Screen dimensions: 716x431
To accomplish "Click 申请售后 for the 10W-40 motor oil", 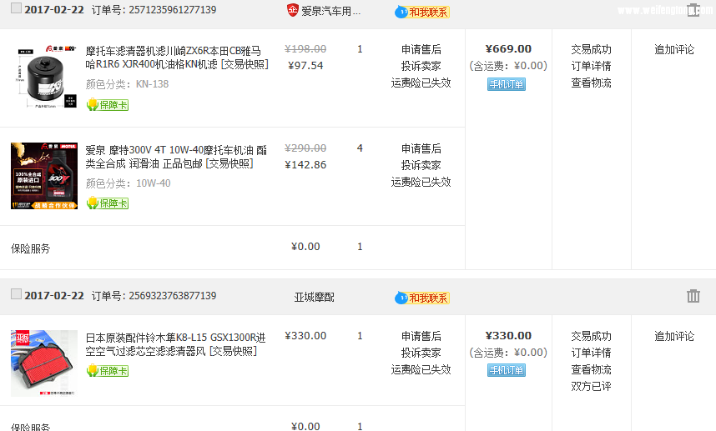I will pyautogui.click(x=421, y=148).
